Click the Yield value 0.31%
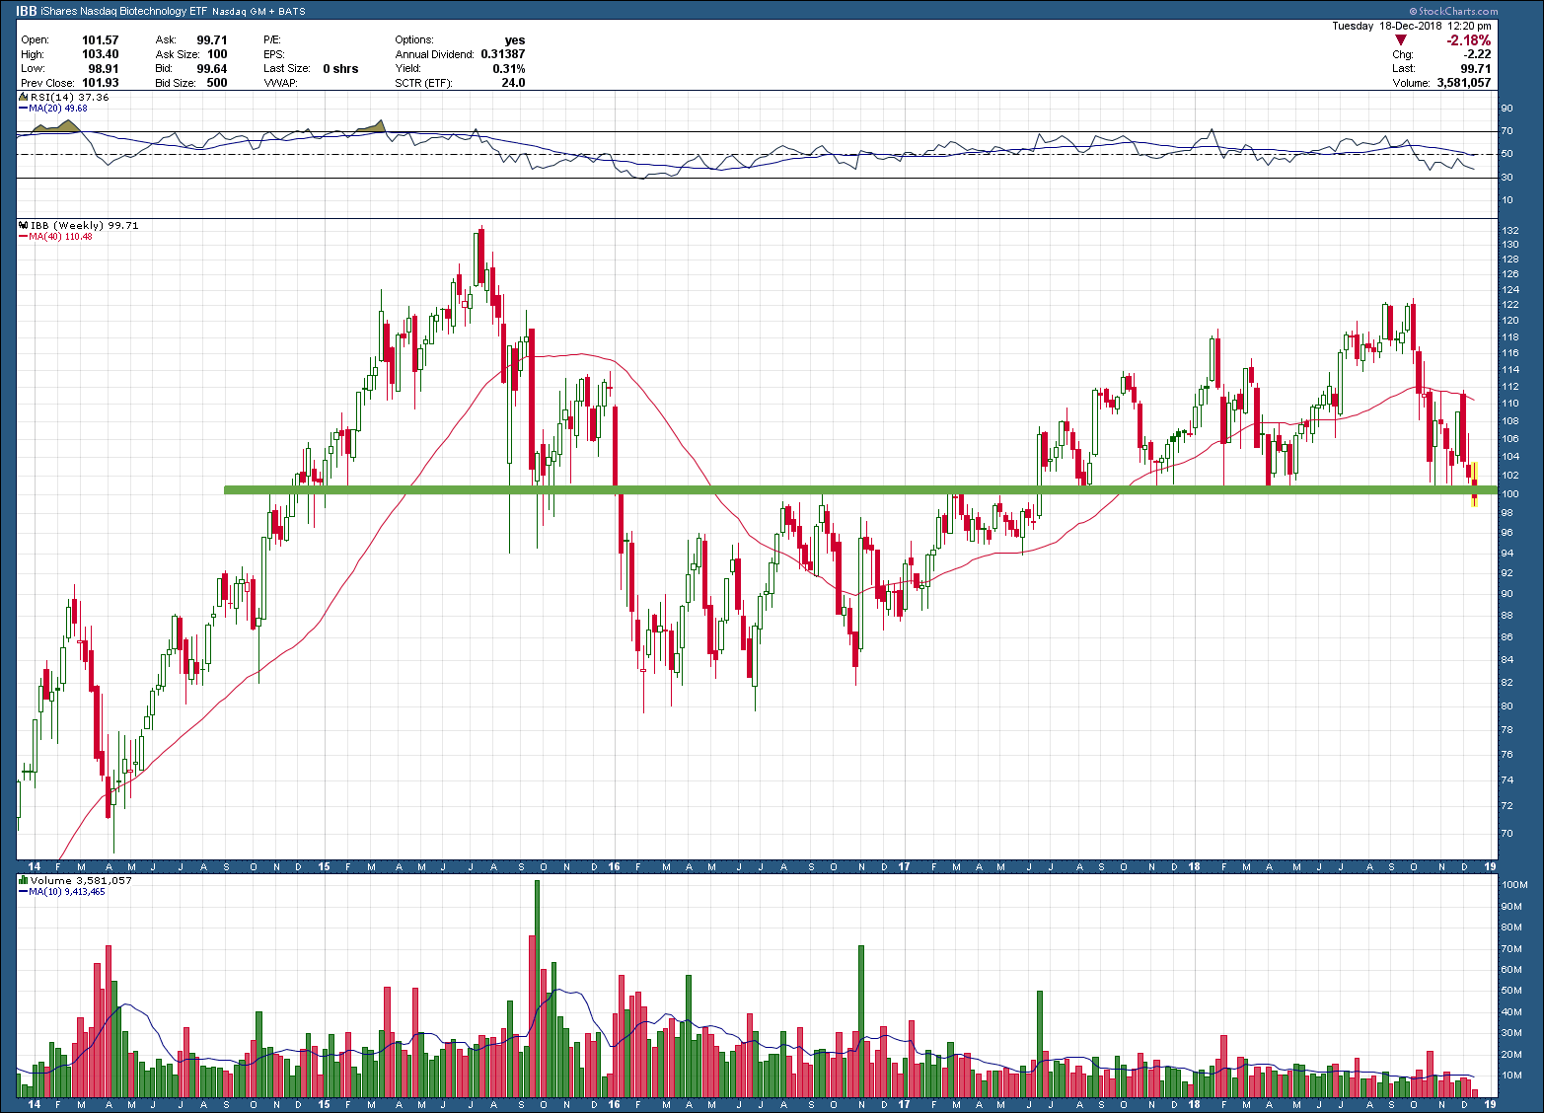 [509, 68]
